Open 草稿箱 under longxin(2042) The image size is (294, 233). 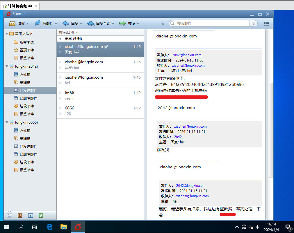[25, 82]
